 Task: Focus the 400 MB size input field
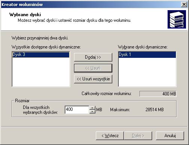77,110
